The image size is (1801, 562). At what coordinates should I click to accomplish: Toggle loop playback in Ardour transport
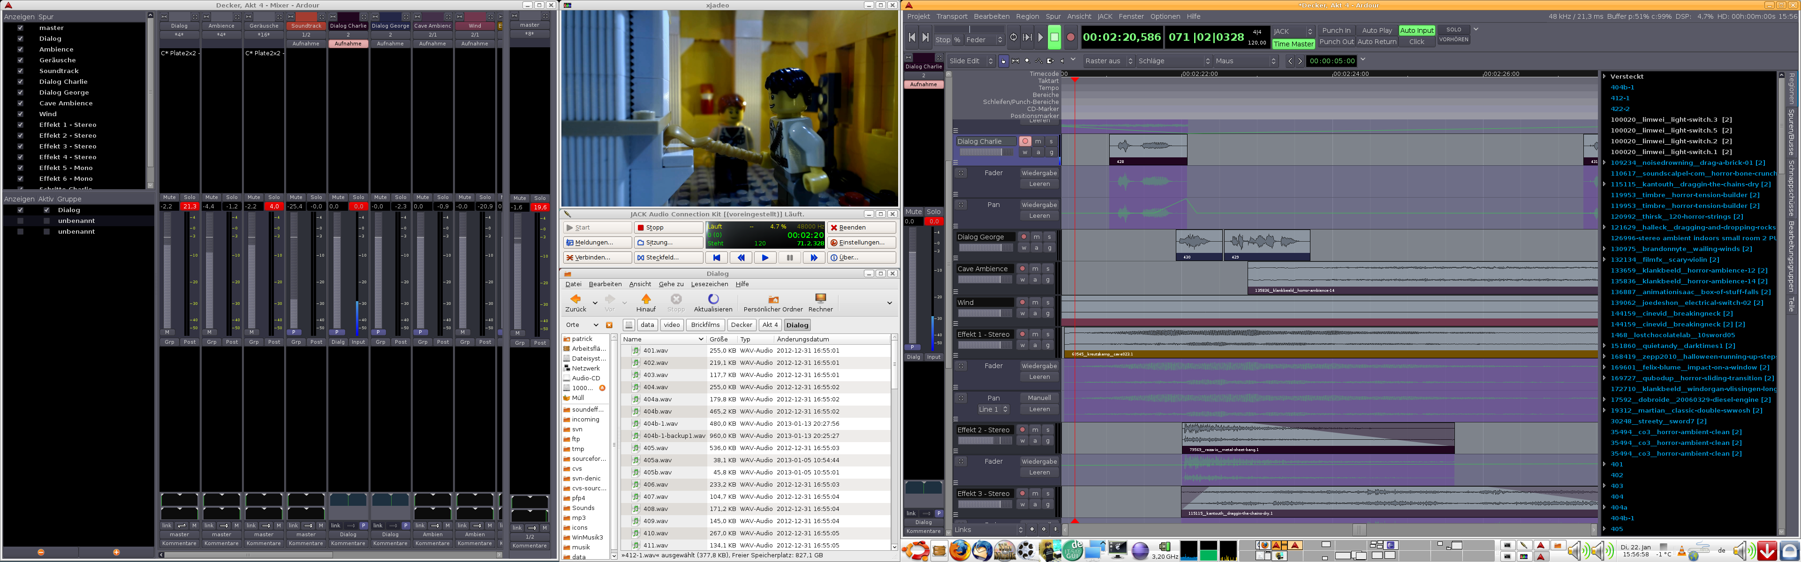click(x=1014, y=37)
